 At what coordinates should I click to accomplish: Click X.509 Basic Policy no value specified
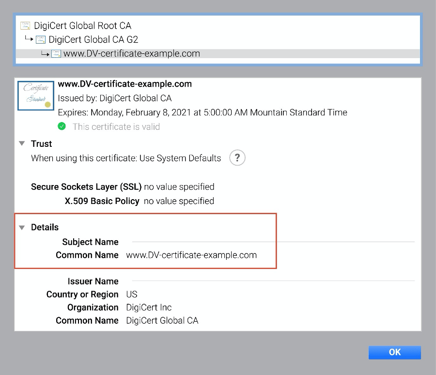tap(179, 201)
